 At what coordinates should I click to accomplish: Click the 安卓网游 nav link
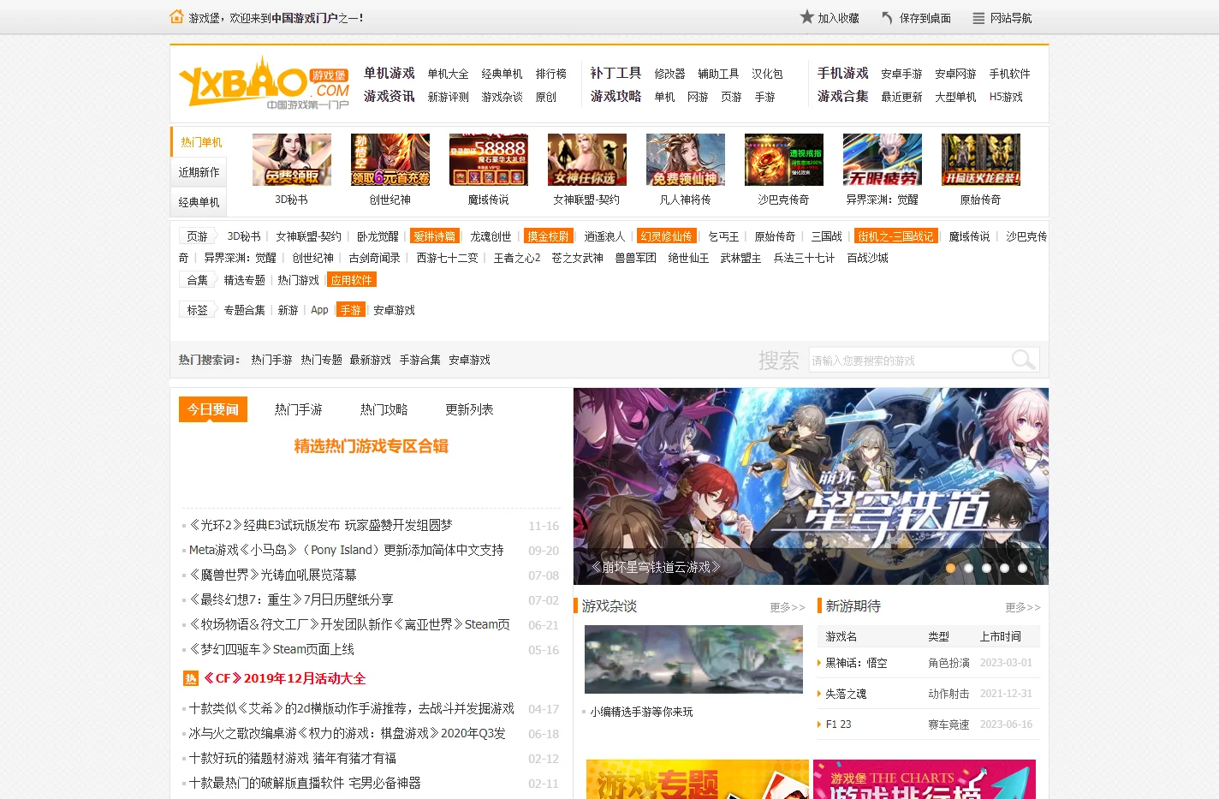[x=955, y=74]
